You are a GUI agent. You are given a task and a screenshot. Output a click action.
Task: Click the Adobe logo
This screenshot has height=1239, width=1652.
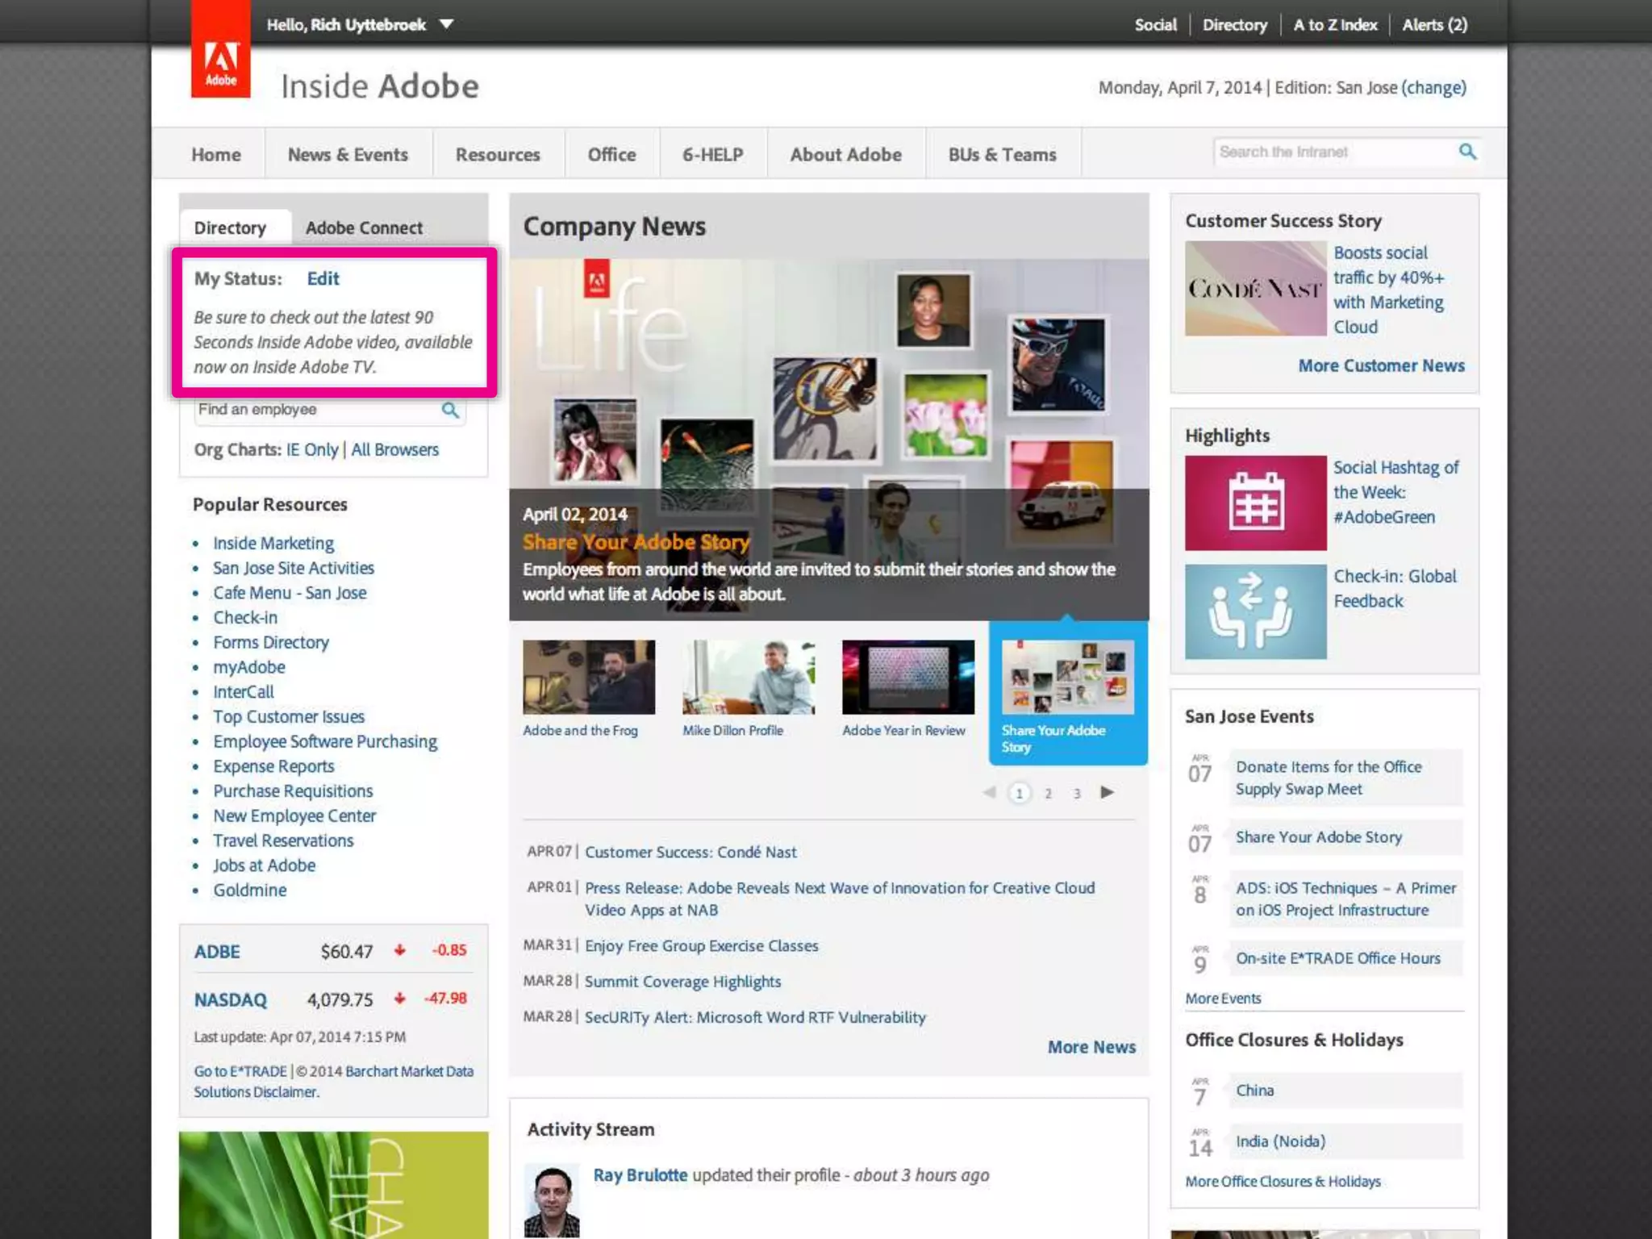pos(220,50)
